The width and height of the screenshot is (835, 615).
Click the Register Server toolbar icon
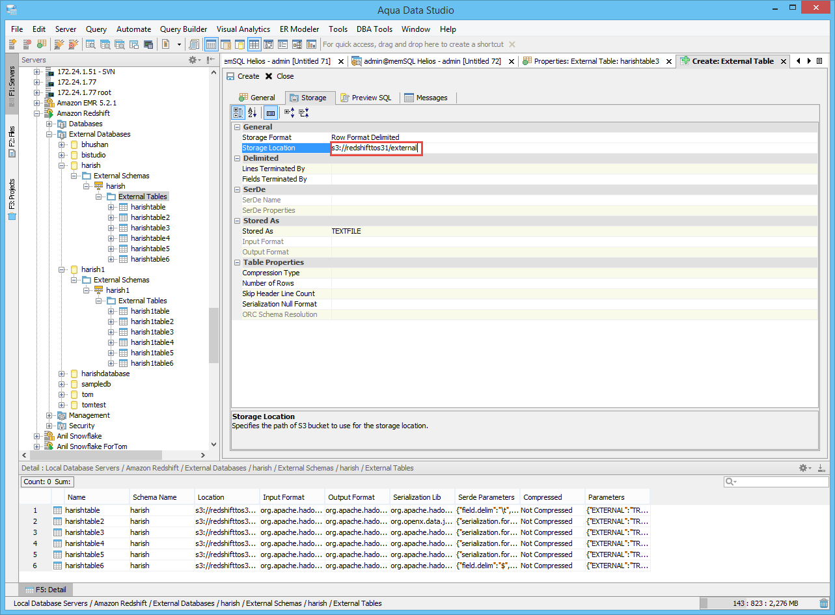coord(12,44)
